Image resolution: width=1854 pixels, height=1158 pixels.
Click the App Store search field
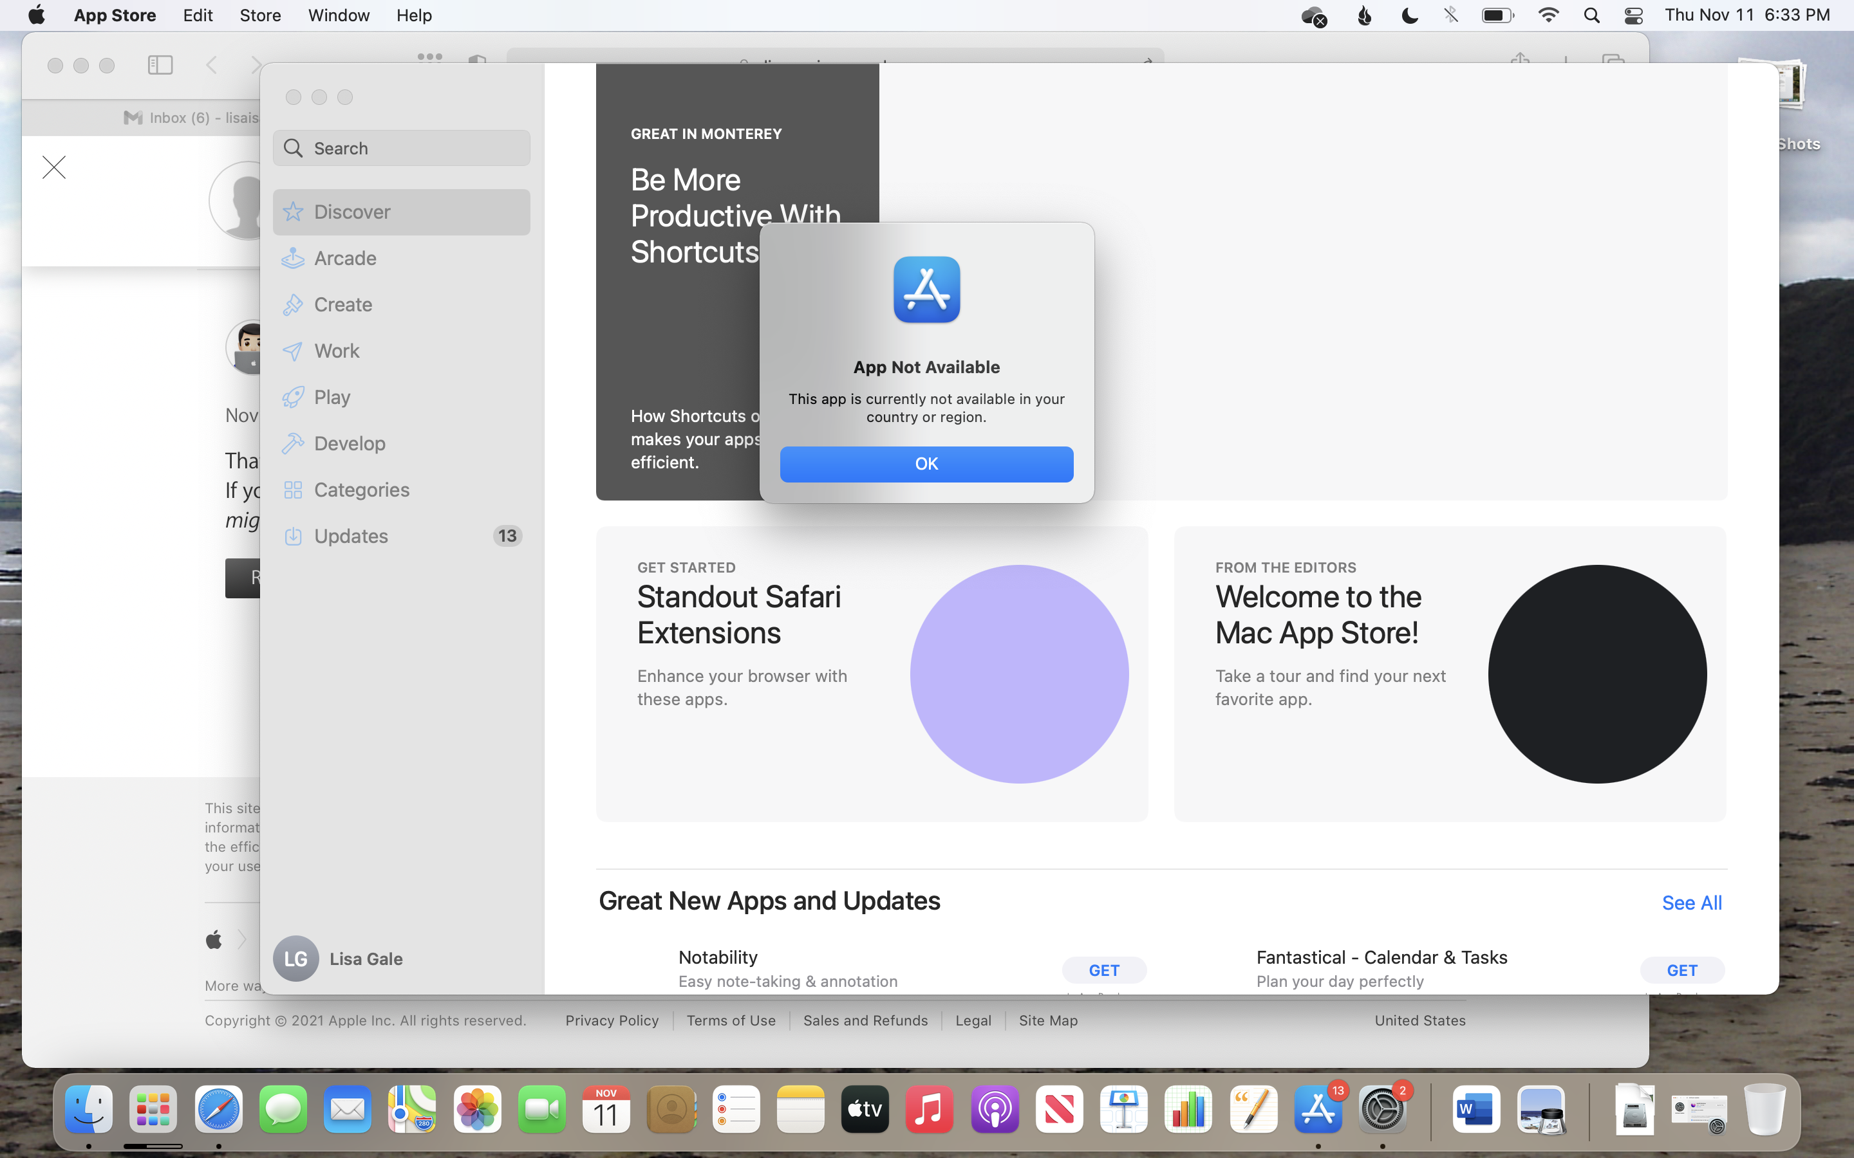402,148
